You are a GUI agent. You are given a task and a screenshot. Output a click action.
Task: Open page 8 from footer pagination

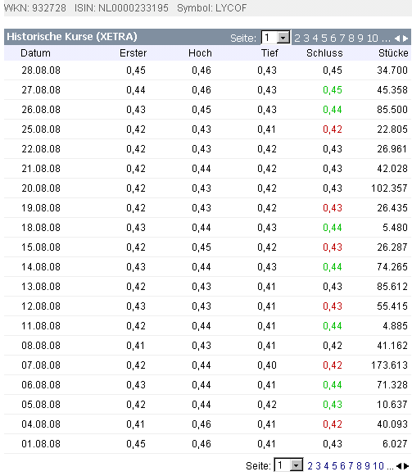pyautogui.click(x=359, y=465)
